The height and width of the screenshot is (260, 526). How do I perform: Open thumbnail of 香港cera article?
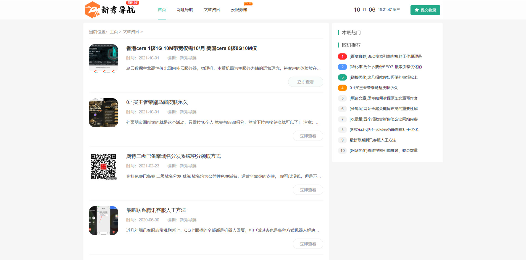(x=103, y=59)
